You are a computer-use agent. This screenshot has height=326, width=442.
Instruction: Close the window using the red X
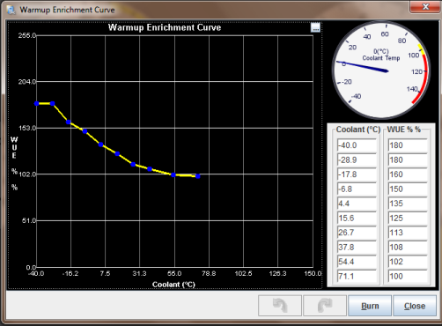coord(425,7)
